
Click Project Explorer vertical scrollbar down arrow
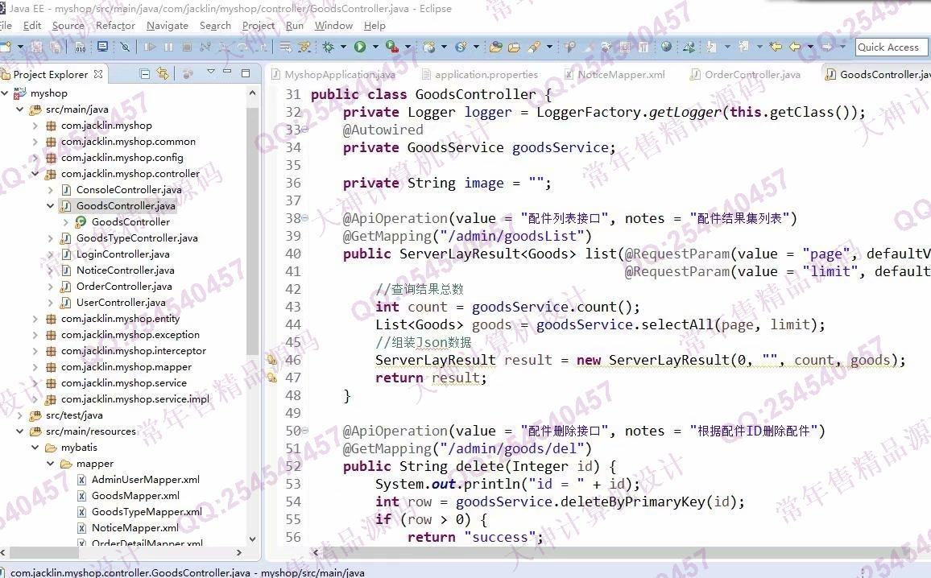pos(252,539)
